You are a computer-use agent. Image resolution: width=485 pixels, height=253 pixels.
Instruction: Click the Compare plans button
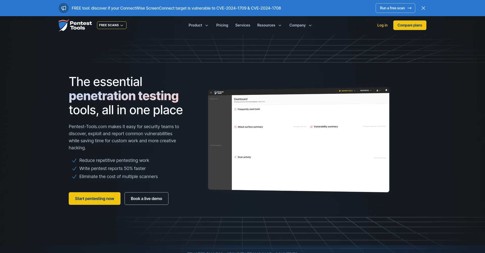pos(410,25)
